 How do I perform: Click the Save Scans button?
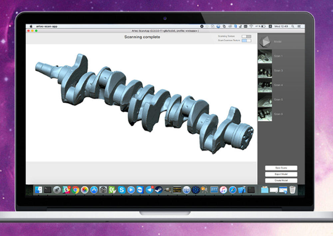pyautogui.click(x=281, y=168)
